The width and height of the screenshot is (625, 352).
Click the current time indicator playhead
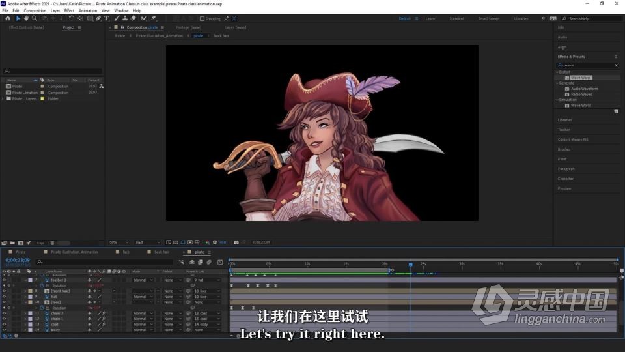(411, 265)
